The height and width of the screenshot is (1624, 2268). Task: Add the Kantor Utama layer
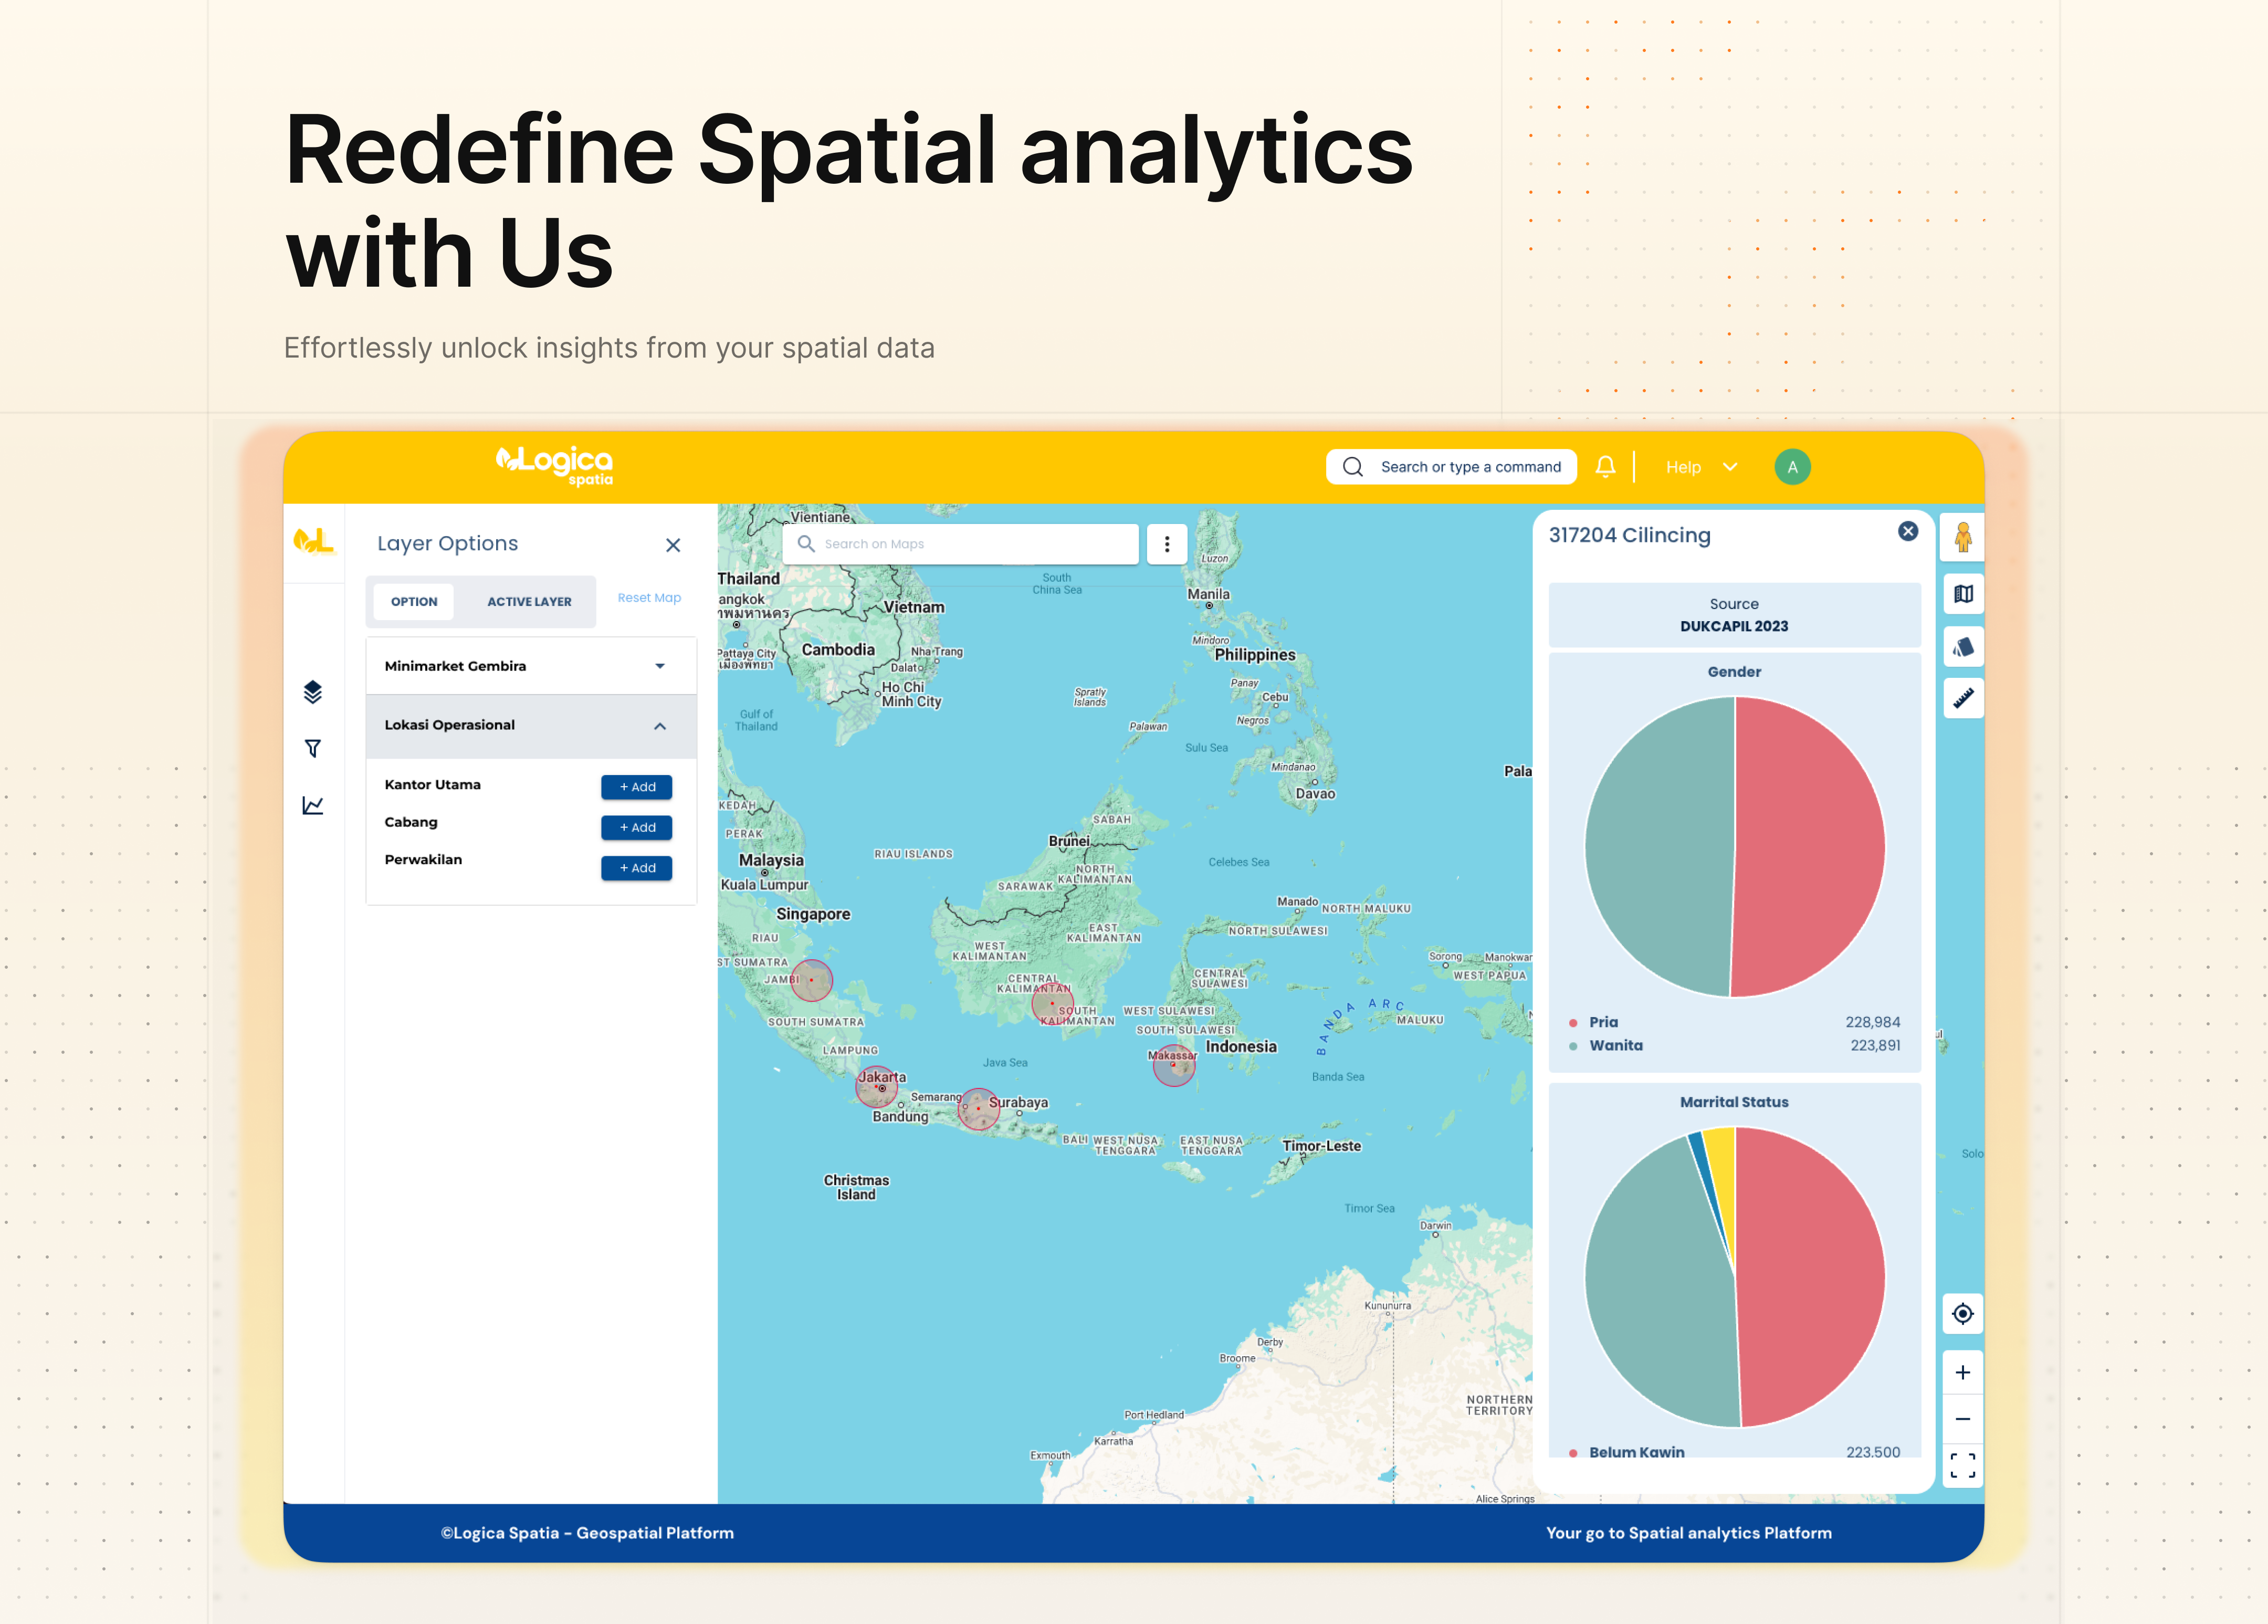(636, 787)
